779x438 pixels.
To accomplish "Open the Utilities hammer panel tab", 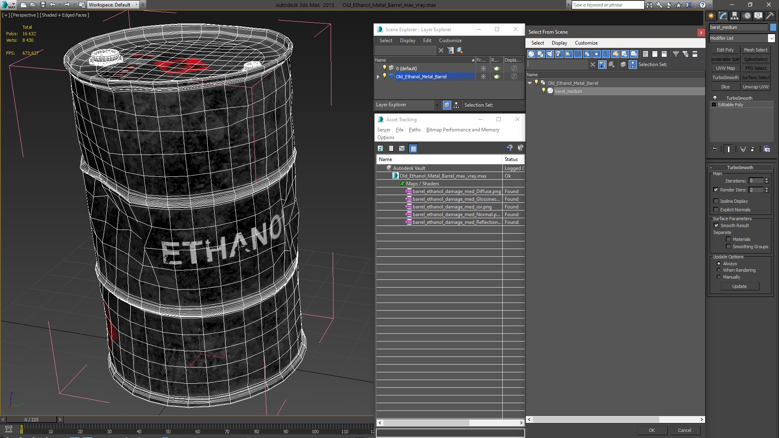I will [x=770, y=16].
